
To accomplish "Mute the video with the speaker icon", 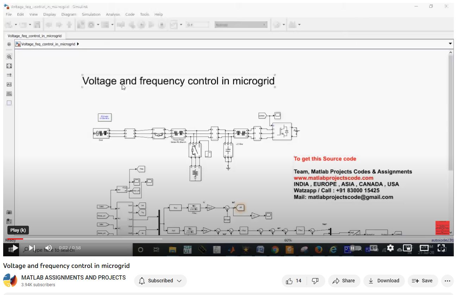I will (49, 248).
